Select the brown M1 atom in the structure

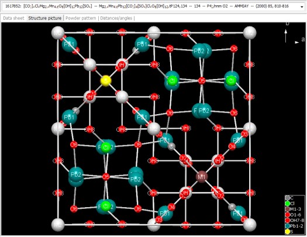point(202,177)
